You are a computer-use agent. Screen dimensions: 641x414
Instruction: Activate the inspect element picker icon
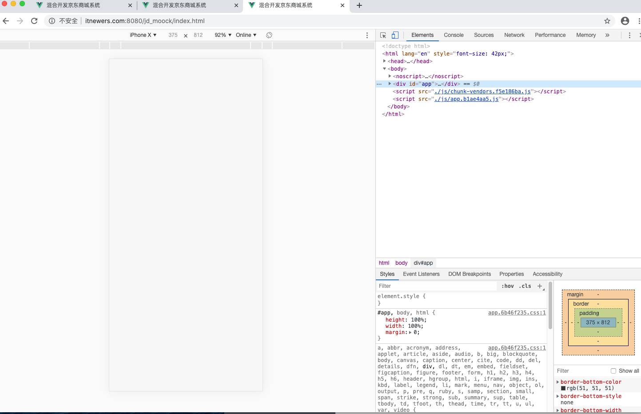pyautogui.click(x=383, y=35)
